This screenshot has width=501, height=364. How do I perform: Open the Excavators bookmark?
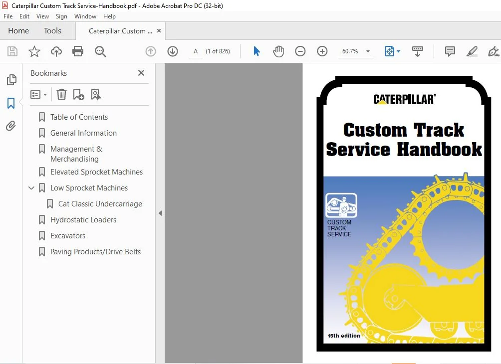(68, 236)
